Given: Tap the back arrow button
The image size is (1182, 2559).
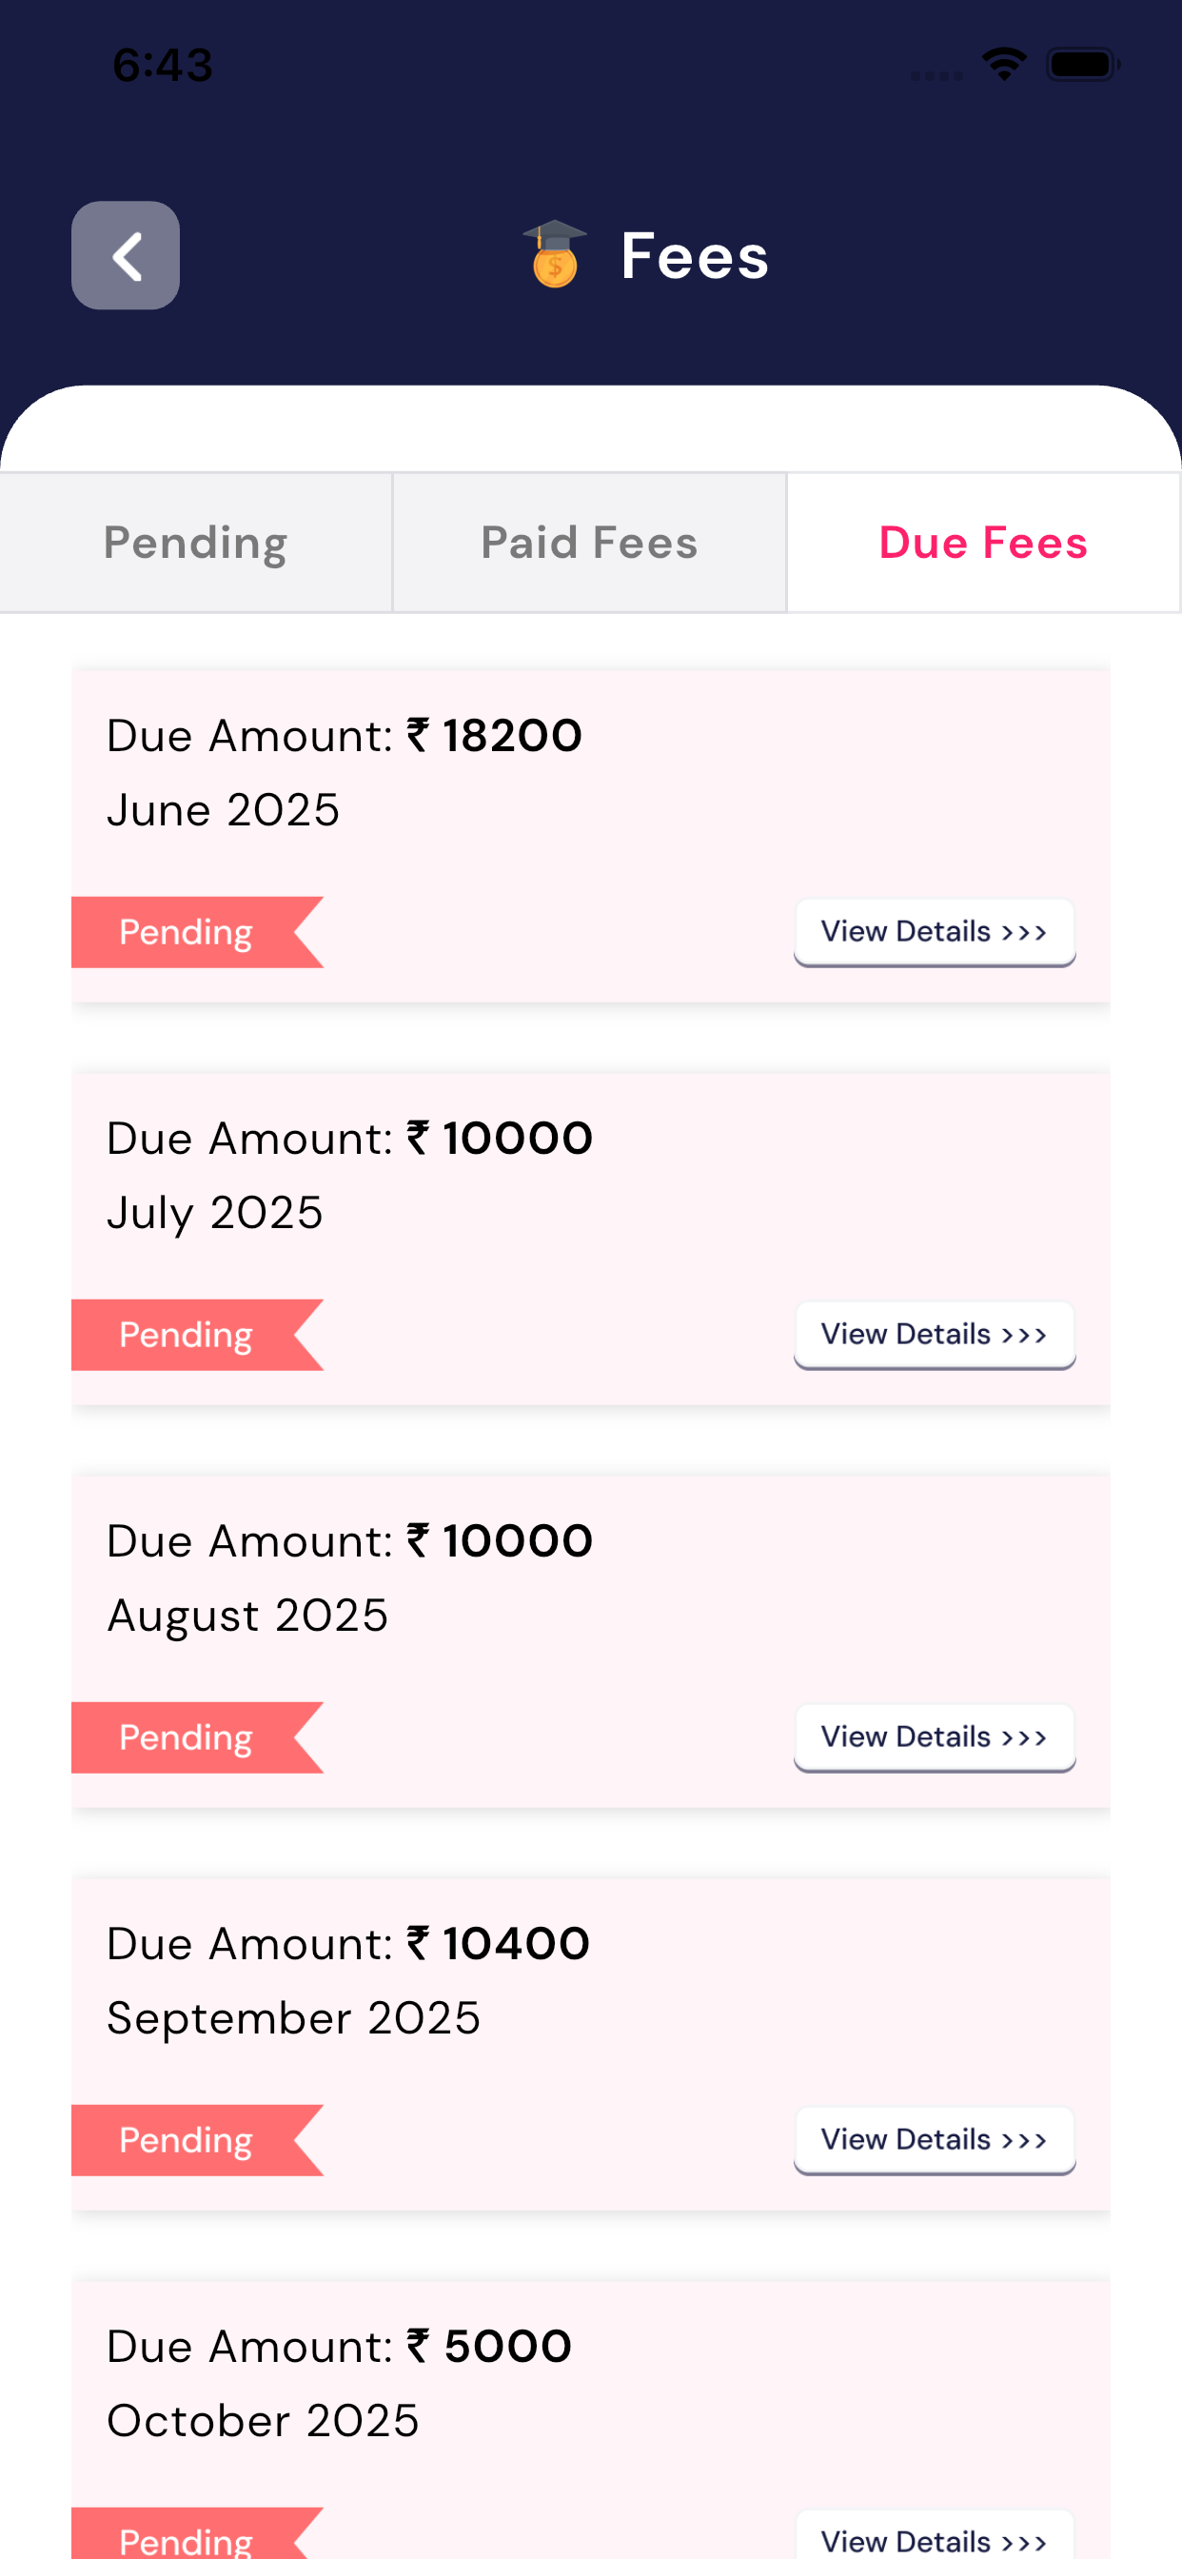Looking at the screenshot, I should [x=126, y=255].
